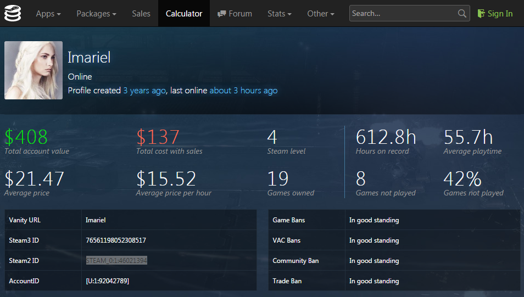Click the SteamDB logo icon

point(13,13)
